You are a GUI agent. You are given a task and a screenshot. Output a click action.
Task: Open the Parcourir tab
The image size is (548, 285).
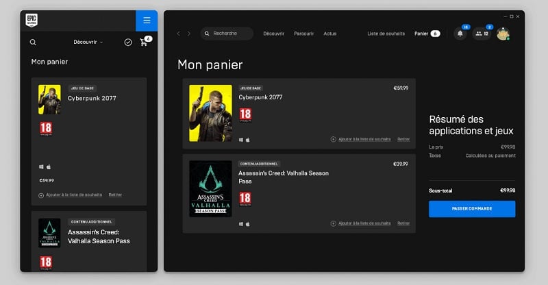tap(303, 34)
